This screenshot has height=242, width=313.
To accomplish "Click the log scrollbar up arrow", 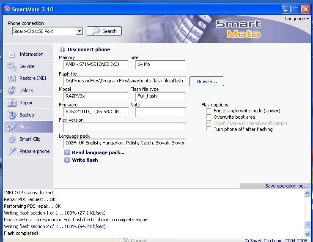I will click(x=307, y=193).
